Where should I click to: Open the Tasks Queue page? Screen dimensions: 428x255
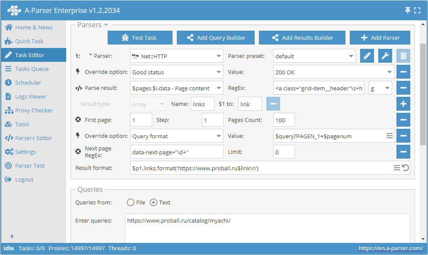31,69
